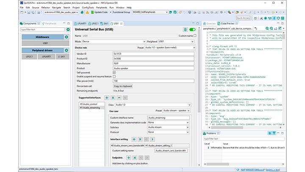Viewport: 305px width, 172px height.
Task: Add a Peripheral driver using the plus icon
Action: pyautogui.click(x=67, y=51)
